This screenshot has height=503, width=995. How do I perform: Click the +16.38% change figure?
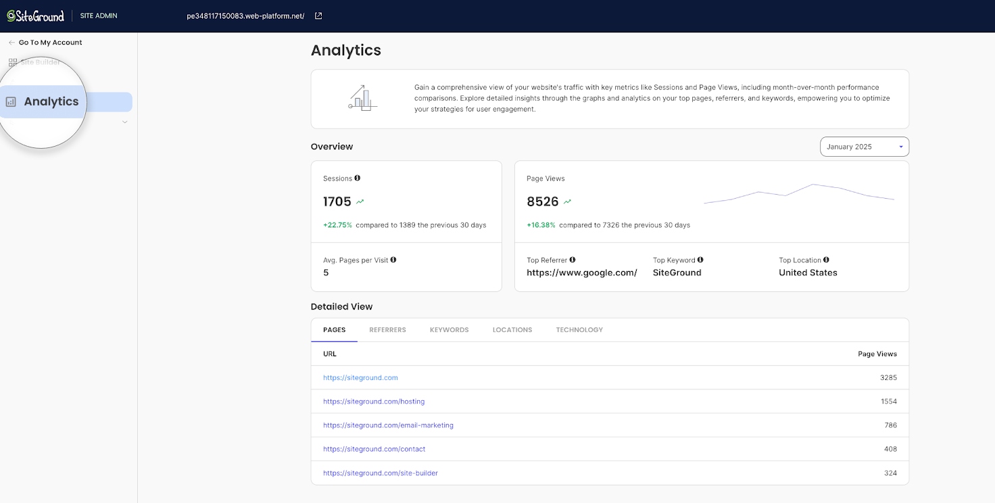[541, 225]
